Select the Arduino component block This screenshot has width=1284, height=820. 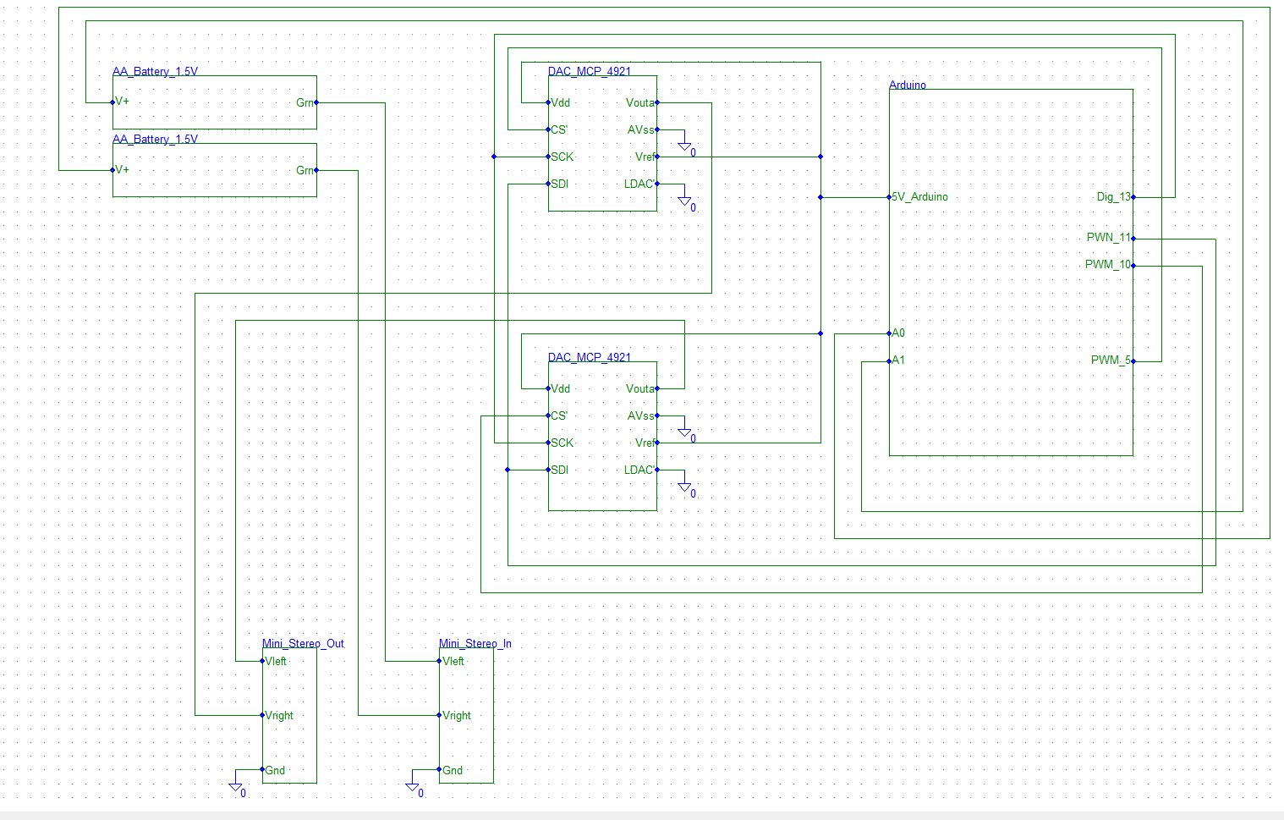[1011, 271]
